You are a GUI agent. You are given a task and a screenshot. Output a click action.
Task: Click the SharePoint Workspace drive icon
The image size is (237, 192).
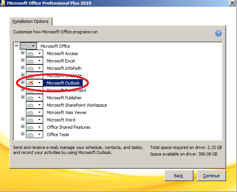(x=31, y=105)
